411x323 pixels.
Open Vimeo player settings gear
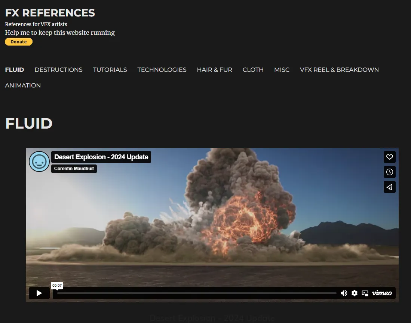pos(355,293)
